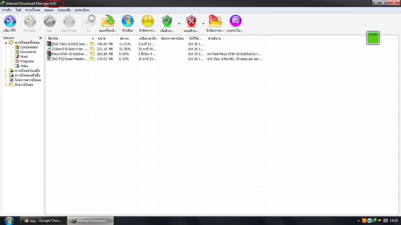
Task: Click the purple envelope Tell a Friend icon
Action: tap(235, 21)
